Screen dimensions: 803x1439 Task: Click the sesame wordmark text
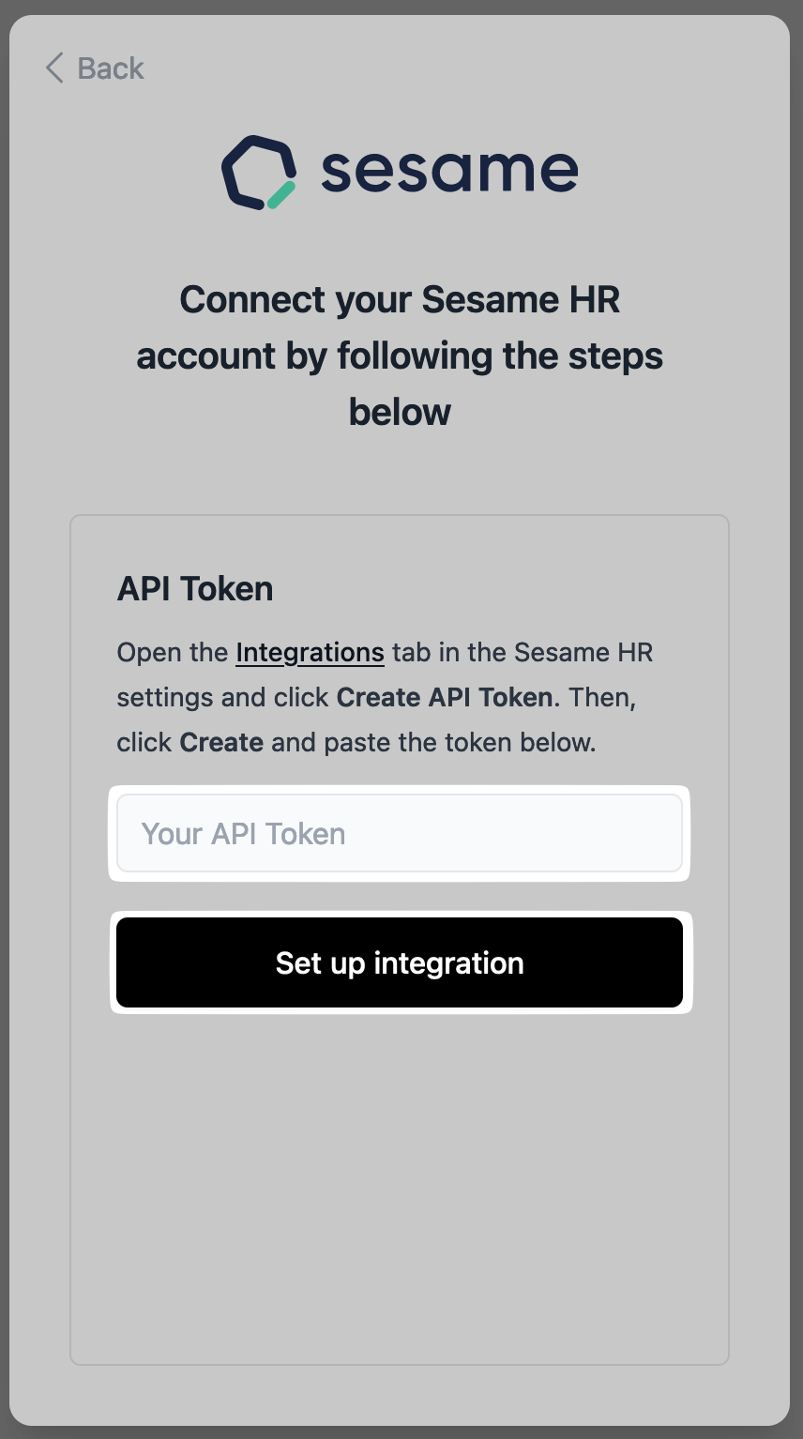[x=449, y=170]
